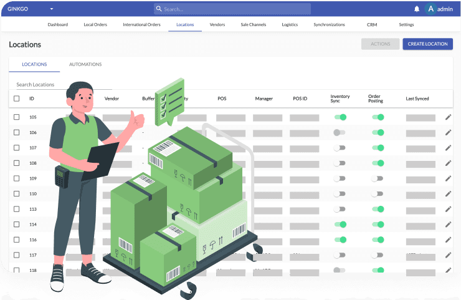
Task: Sort by Last Synced column header
Action: 417,99
